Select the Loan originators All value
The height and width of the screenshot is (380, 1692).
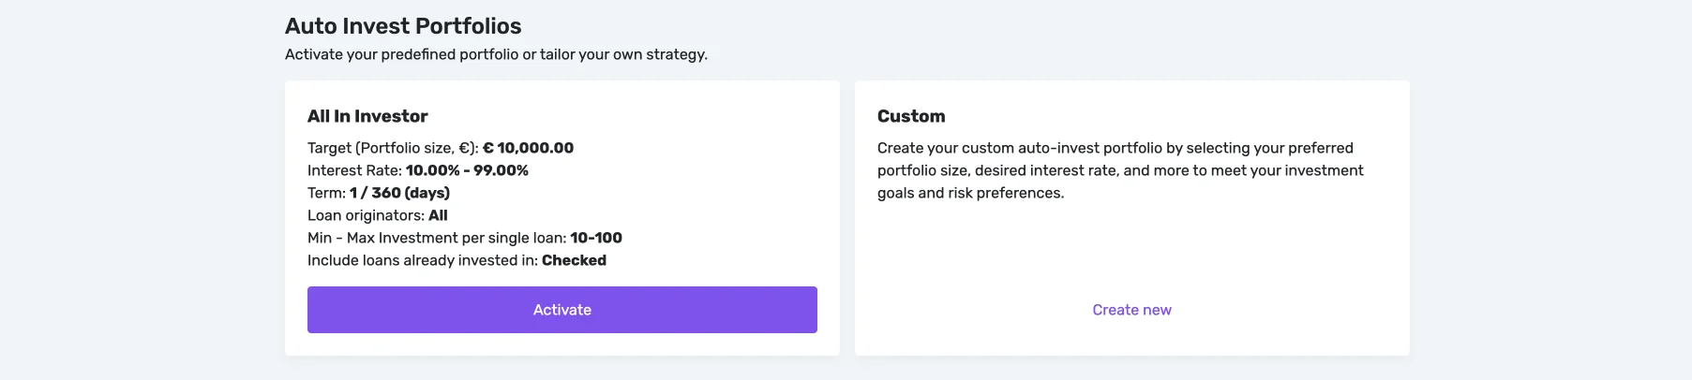click(x=438, y=215)
